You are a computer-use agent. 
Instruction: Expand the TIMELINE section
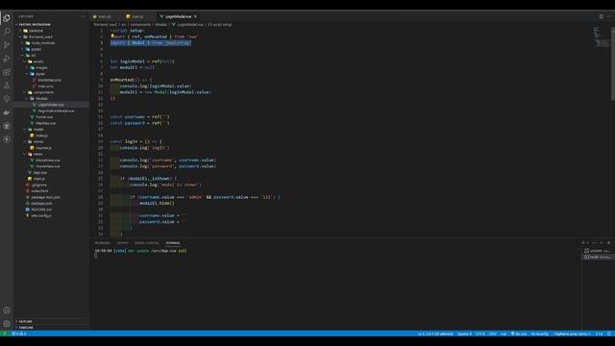(26, 328)
